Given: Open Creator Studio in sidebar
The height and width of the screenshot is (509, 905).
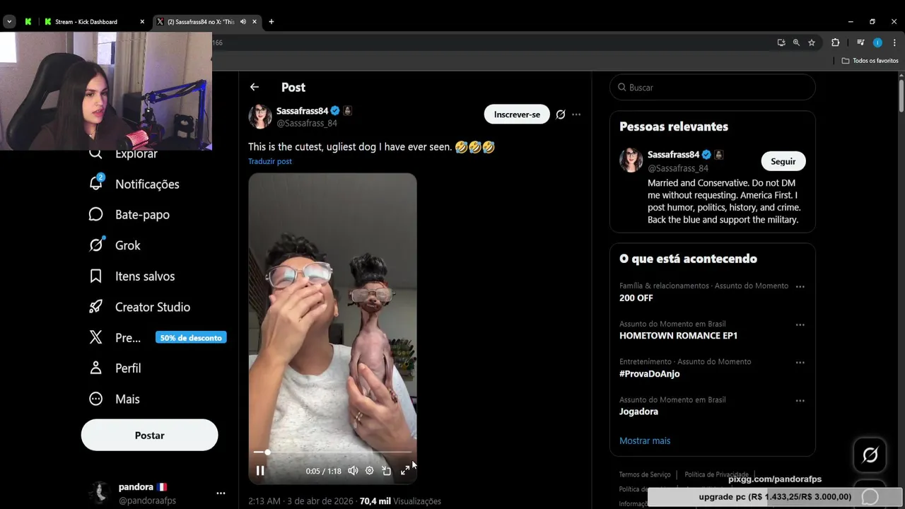Looking at the screenshot, I should click(153, 307).
